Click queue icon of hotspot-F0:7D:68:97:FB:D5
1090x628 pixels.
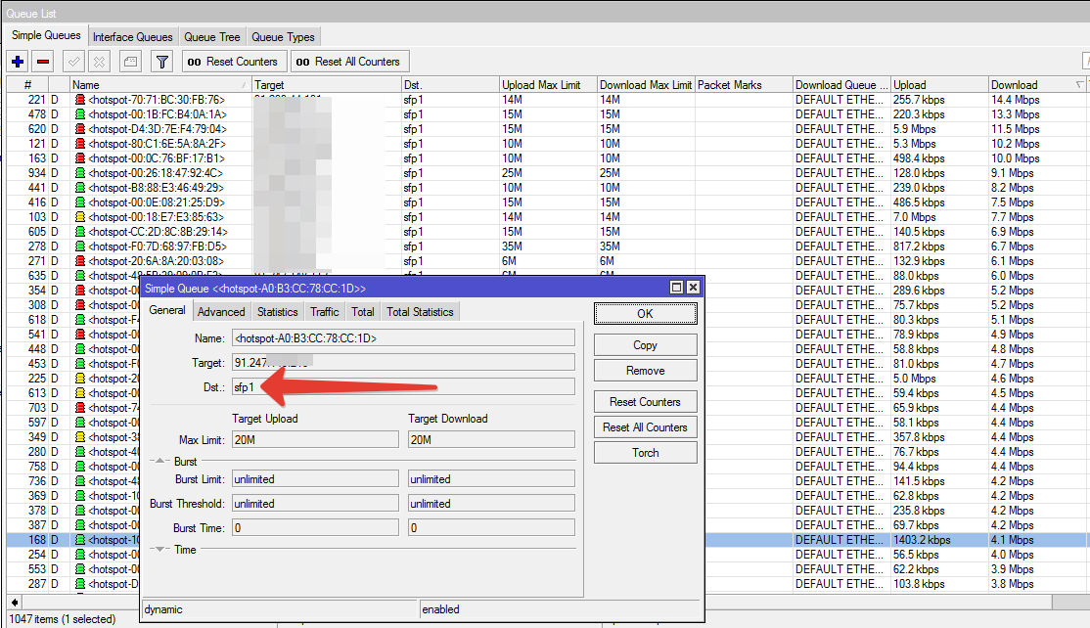tap(80, 247)
